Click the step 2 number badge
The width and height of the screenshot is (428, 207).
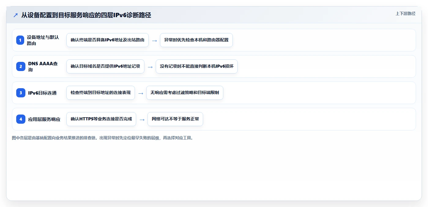coord(21,66)
